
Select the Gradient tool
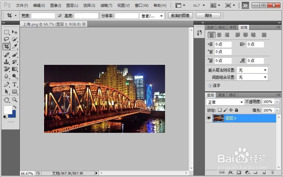15,69
